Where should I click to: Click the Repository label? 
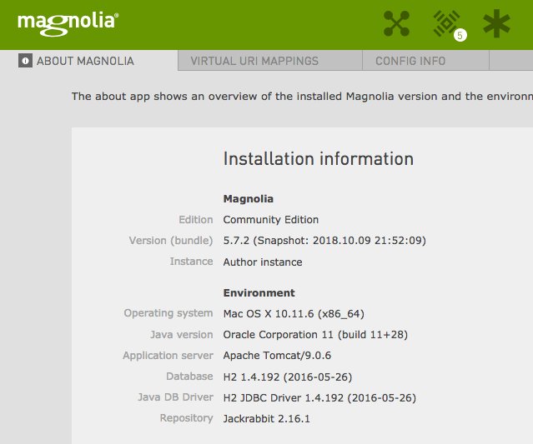pyautogui.click(x=186, y=418)
